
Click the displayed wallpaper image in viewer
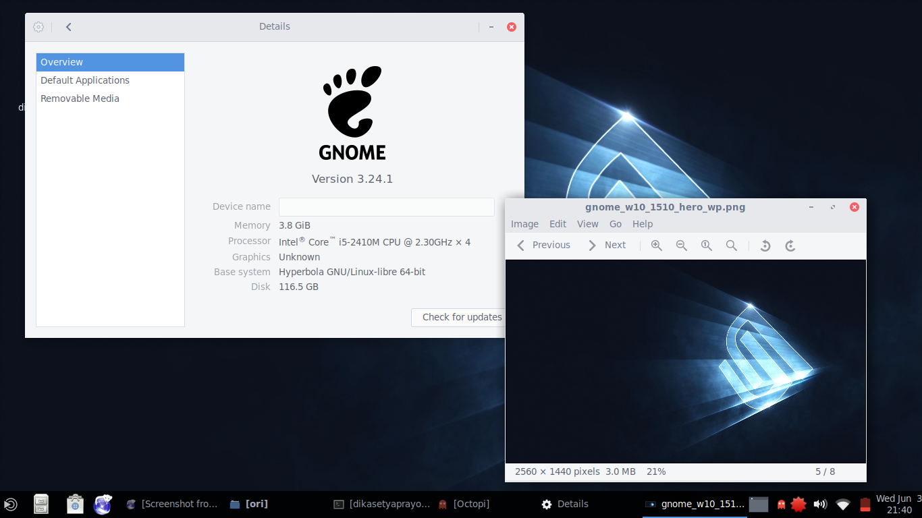(685, 362)
